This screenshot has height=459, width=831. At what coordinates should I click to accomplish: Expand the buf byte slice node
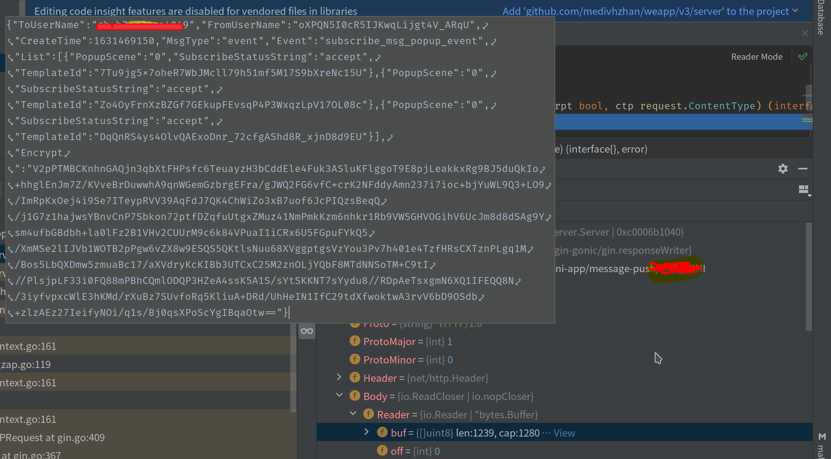tap(366, 432)
